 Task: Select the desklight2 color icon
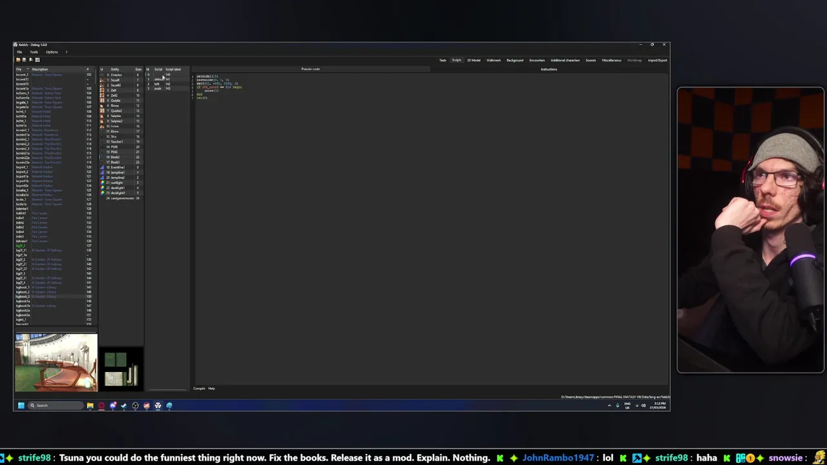[x=102, y=193]
